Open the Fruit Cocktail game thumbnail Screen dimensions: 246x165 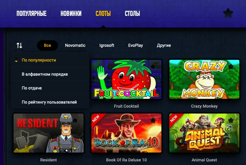pyautogui.click(x=126, y=79)
